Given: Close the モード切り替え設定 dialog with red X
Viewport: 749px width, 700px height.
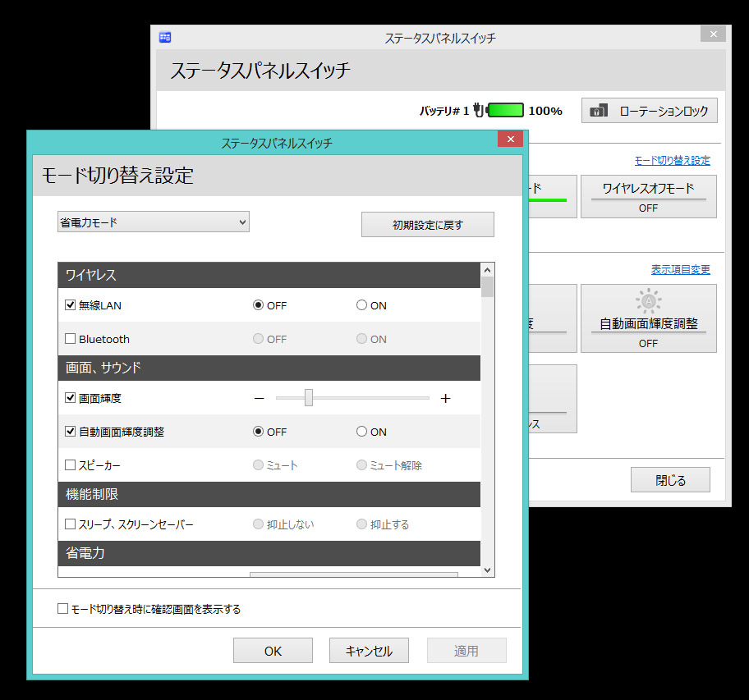Looking at the screenshot, I should pyautogui.click(x=510, y=140).
